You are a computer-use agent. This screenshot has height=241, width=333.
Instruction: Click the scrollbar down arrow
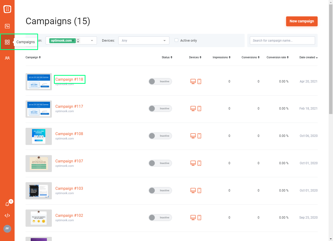point(331,239)
